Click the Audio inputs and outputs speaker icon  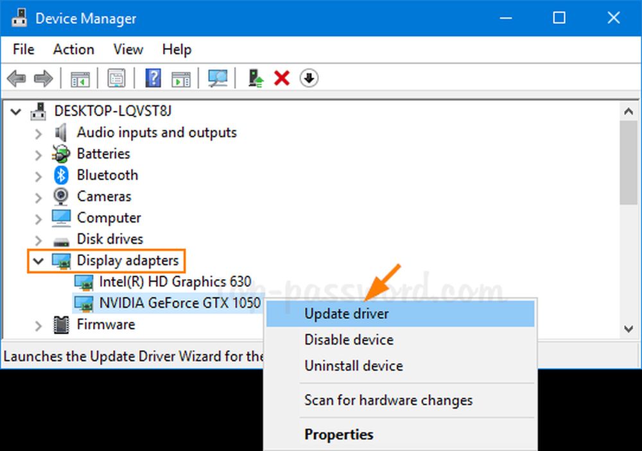61,132
